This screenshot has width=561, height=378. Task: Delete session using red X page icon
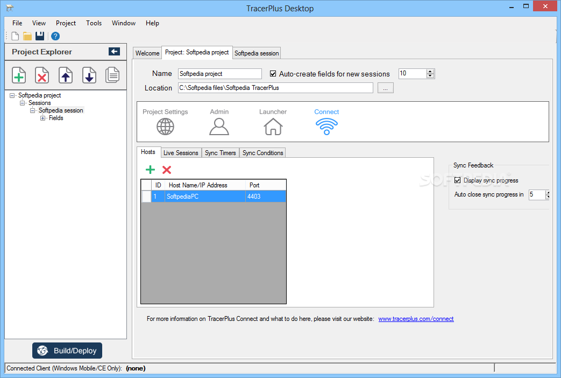pos(42,75)
